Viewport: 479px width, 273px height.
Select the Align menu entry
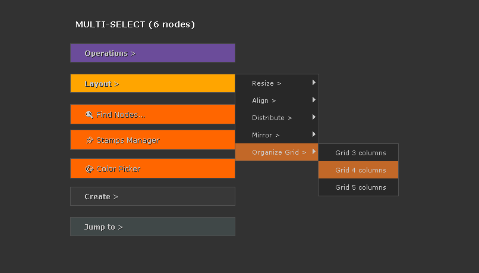click(277, 101)
